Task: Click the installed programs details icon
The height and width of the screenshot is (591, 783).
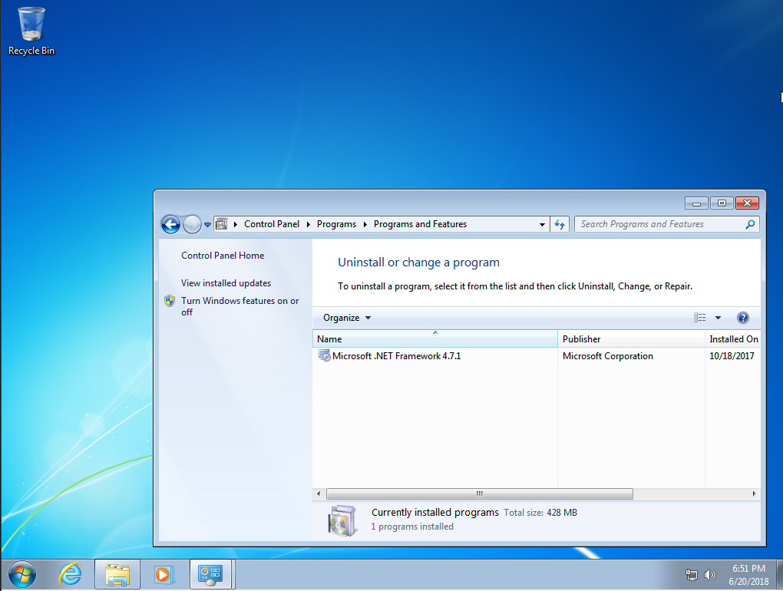Action: pyautogui.click(x=342, y=520)
